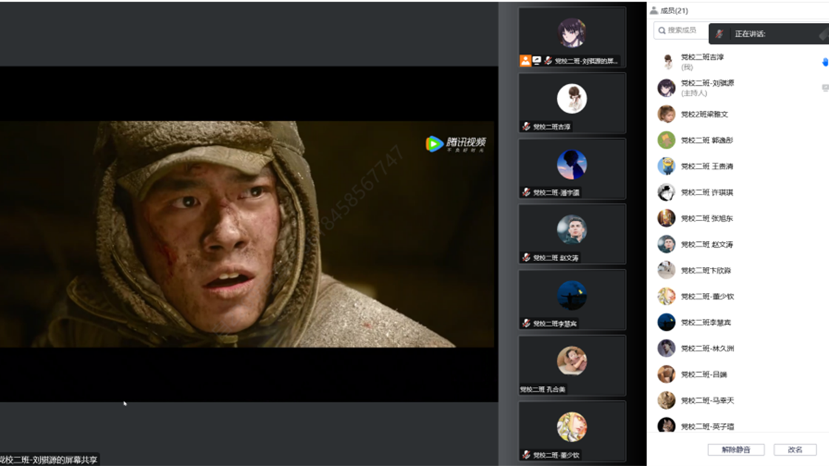Click 王贵清 minion avatar in members list
Viewport: 829px width, 466px height.
(666, 166)
